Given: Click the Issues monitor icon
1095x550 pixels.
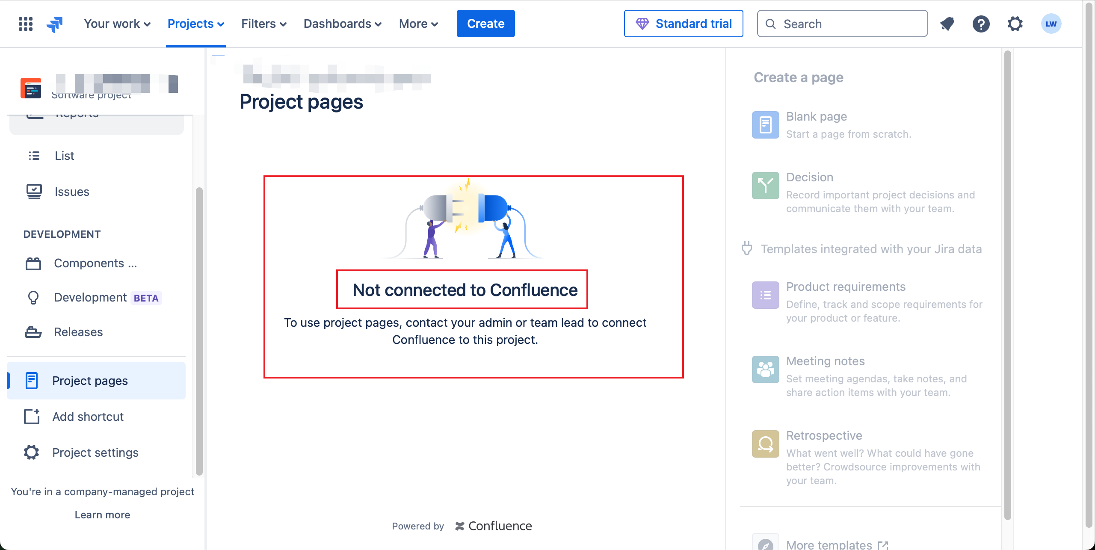Looking at the screenshot, I should click(34, 192).
